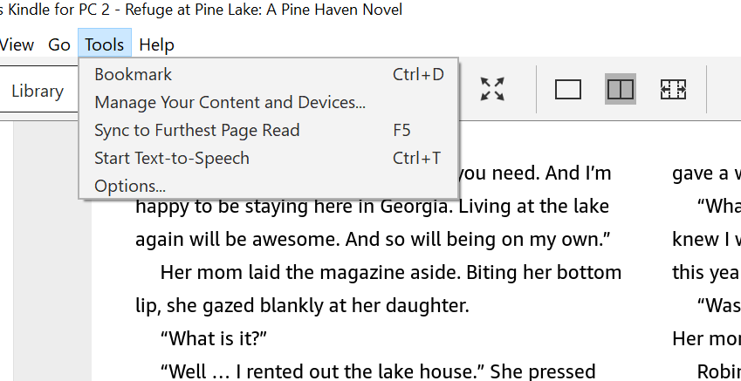Start Text-to-Speech from Tools menu
Screen dimensions: 741x381
tap(172, 158)
